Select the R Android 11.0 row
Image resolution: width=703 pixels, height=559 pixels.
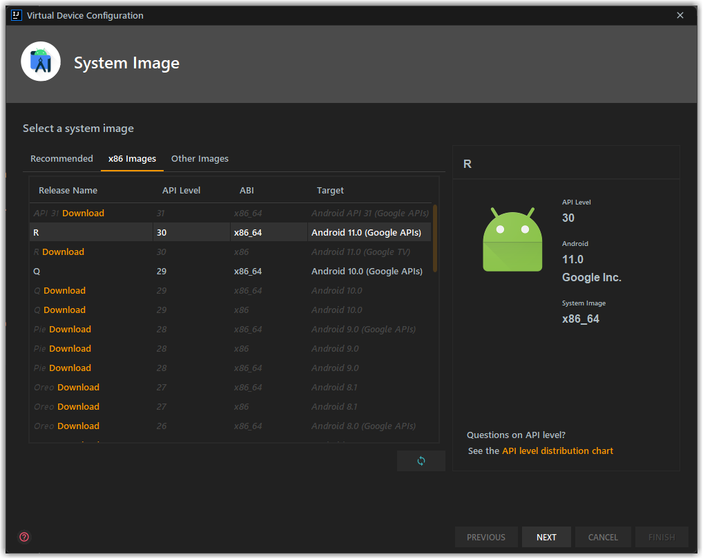pos(207,232)
